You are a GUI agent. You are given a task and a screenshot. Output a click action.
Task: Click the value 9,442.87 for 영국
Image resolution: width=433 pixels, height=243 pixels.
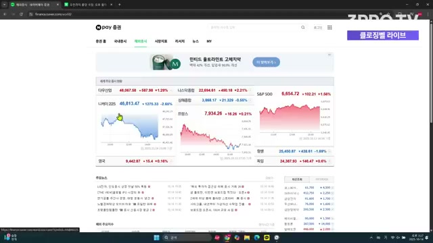tap(133, 161)
